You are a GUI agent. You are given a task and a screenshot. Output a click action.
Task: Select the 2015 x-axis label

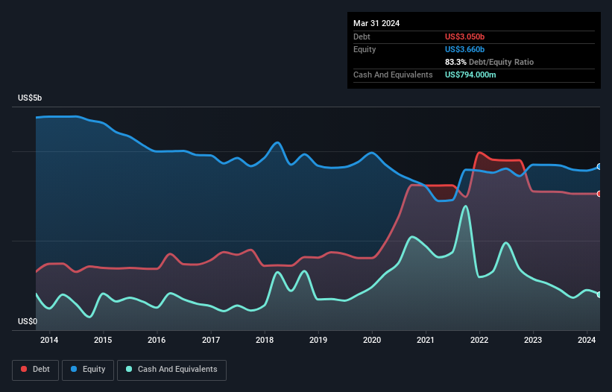(x=103, y=340)
